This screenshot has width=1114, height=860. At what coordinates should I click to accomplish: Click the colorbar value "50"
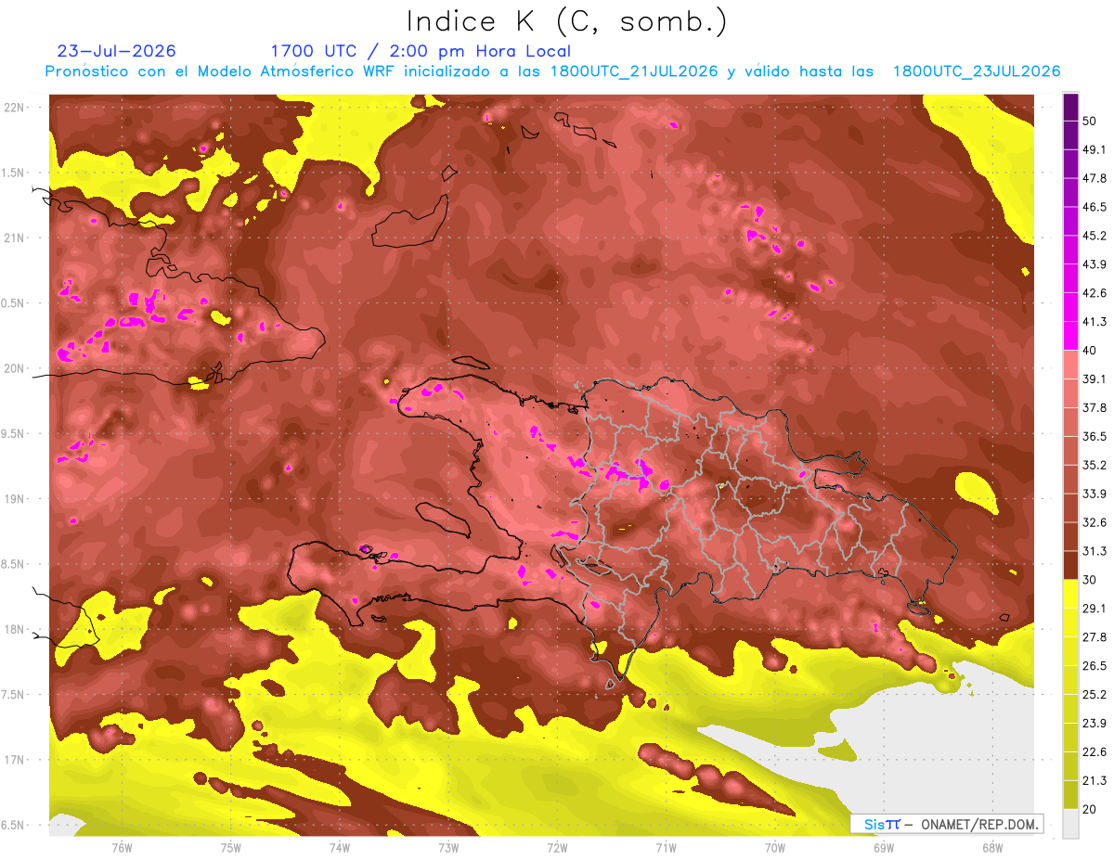pyautogui.click(x=1090, y=121)
